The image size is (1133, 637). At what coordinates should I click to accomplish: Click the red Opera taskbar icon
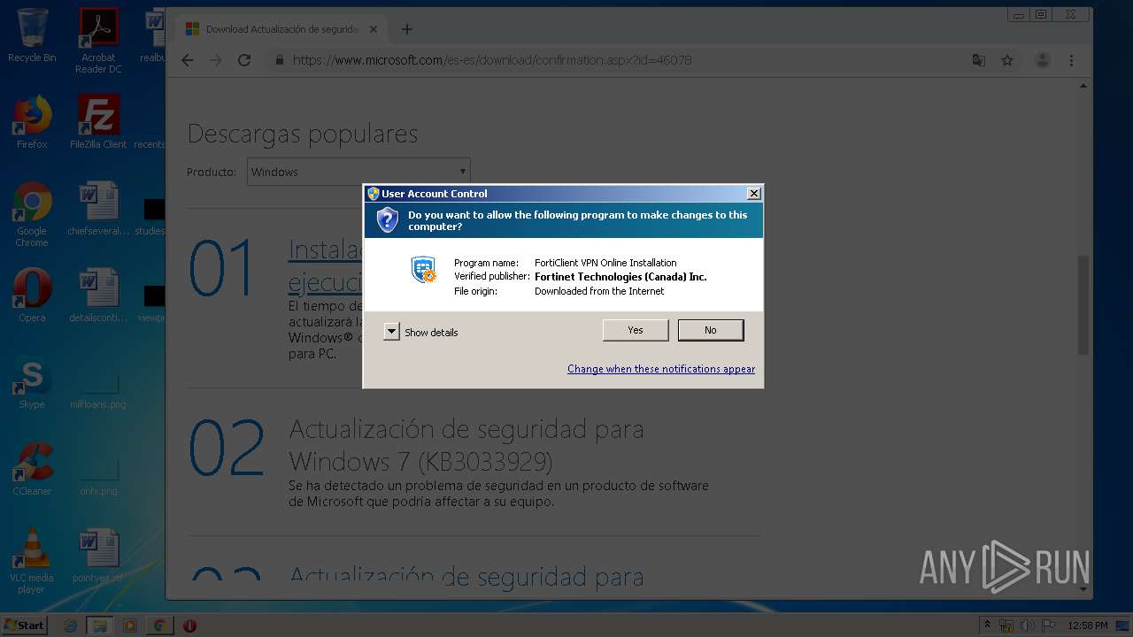coord(189,625)
